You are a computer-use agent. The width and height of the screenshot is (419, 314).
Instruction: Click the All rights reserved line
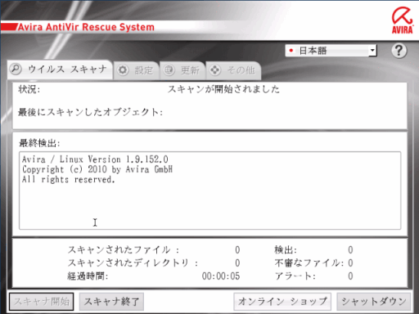tap(69, 179)
